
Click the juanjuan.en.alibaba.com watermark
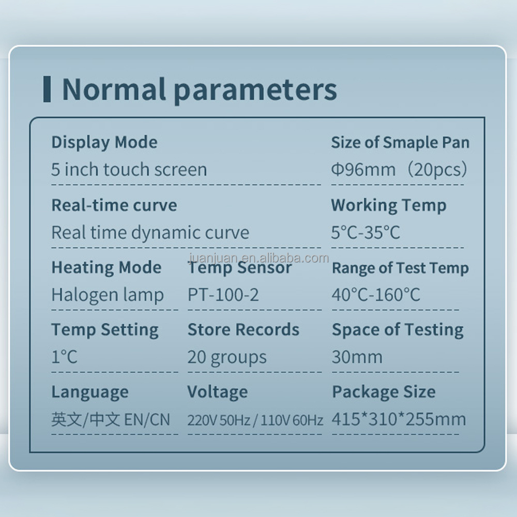coord(258,258)
